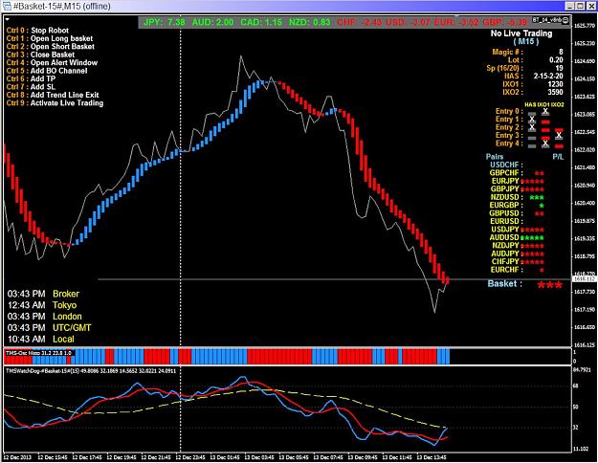Click the EURCHF pair label
Viewport: 598px width, 463px height.
coord(504,270)
